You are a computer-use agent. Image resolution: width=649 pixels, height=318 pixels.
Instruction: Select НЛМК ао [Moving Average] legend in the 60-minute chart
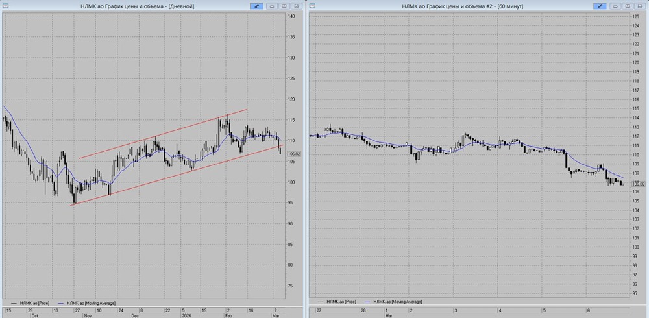395,302
